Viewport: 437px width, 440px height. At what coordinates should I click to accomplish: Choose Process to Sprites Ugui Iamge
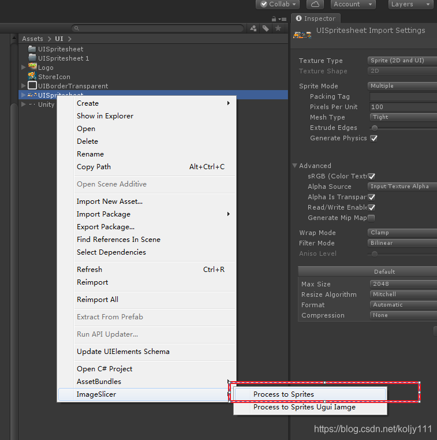[x=310, y=407]
